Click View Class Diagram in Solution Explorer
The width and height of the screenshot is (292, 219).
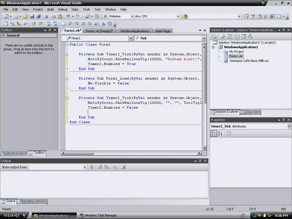click(x=250, y=36)
